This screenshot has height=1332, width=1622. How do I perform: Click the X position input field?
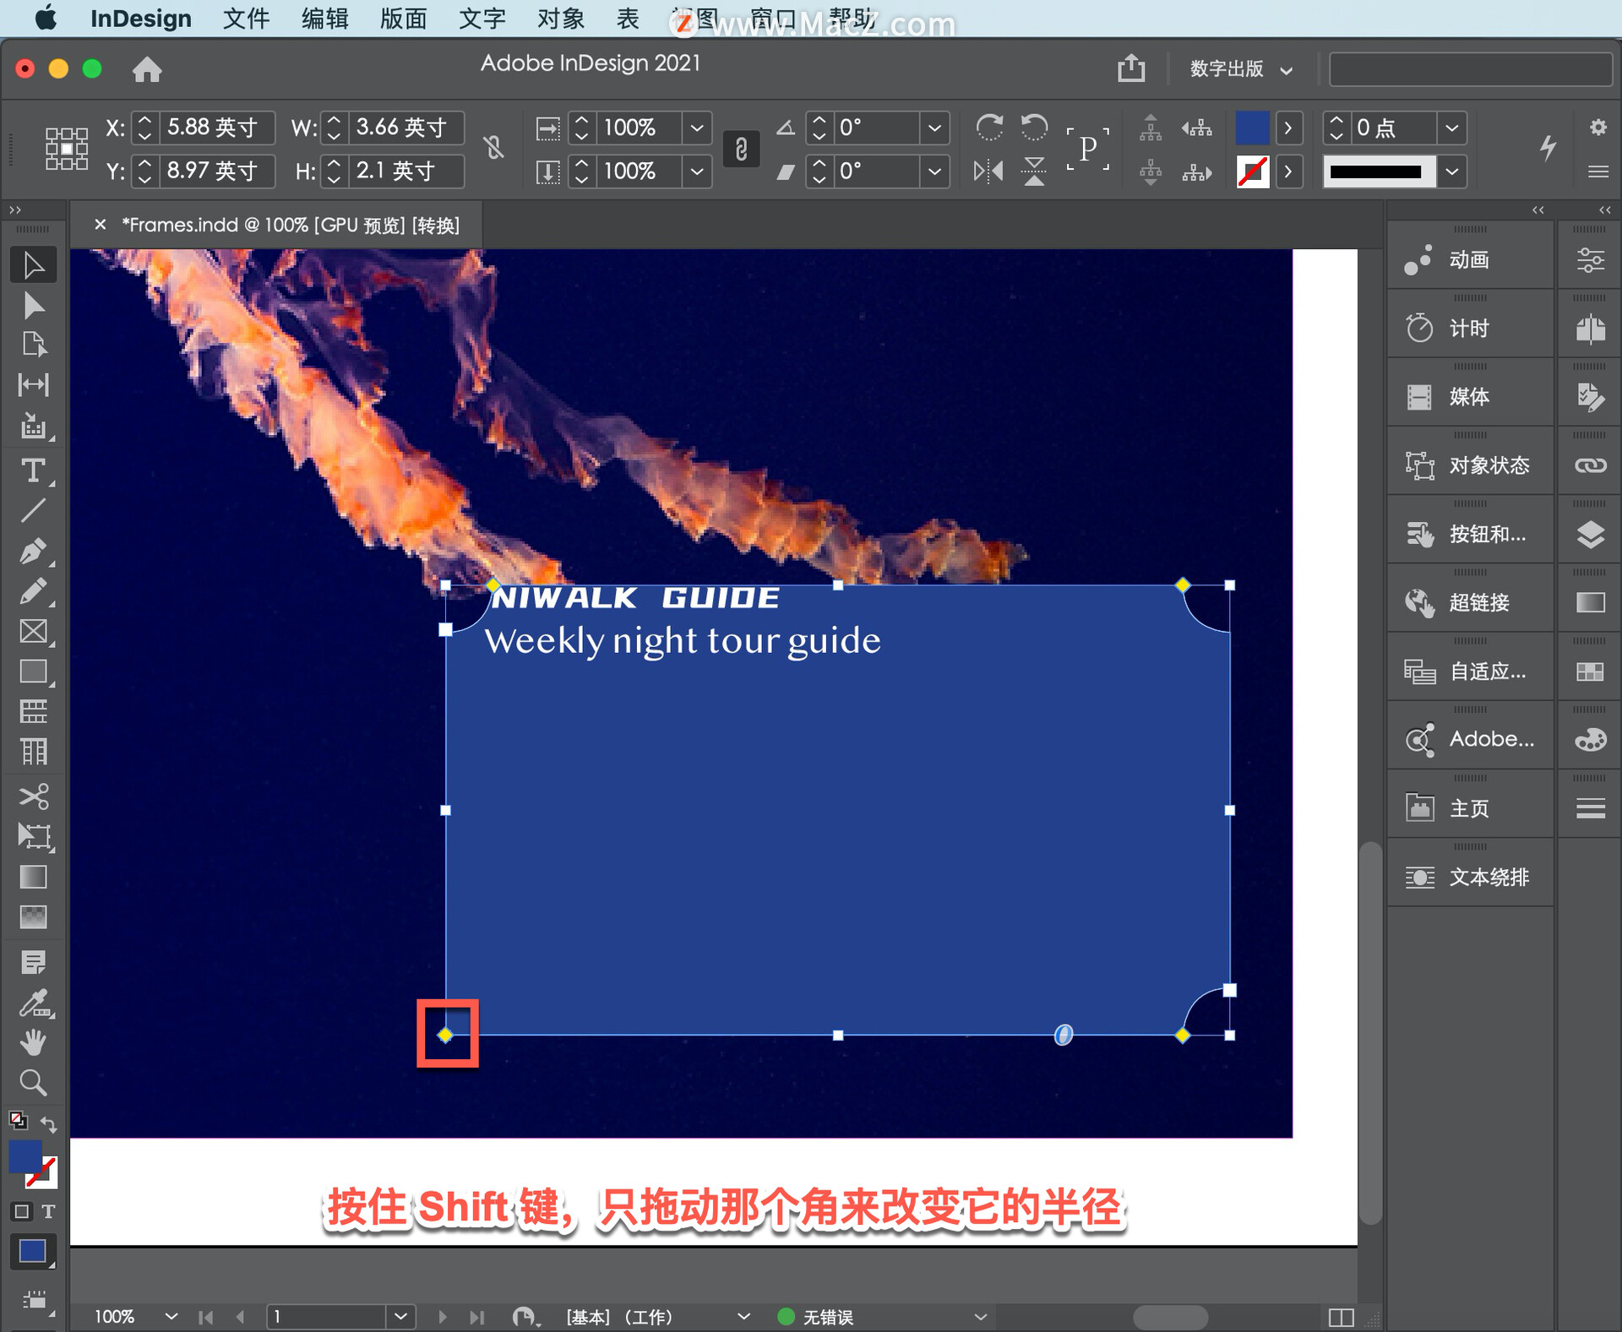coord(218,128)
